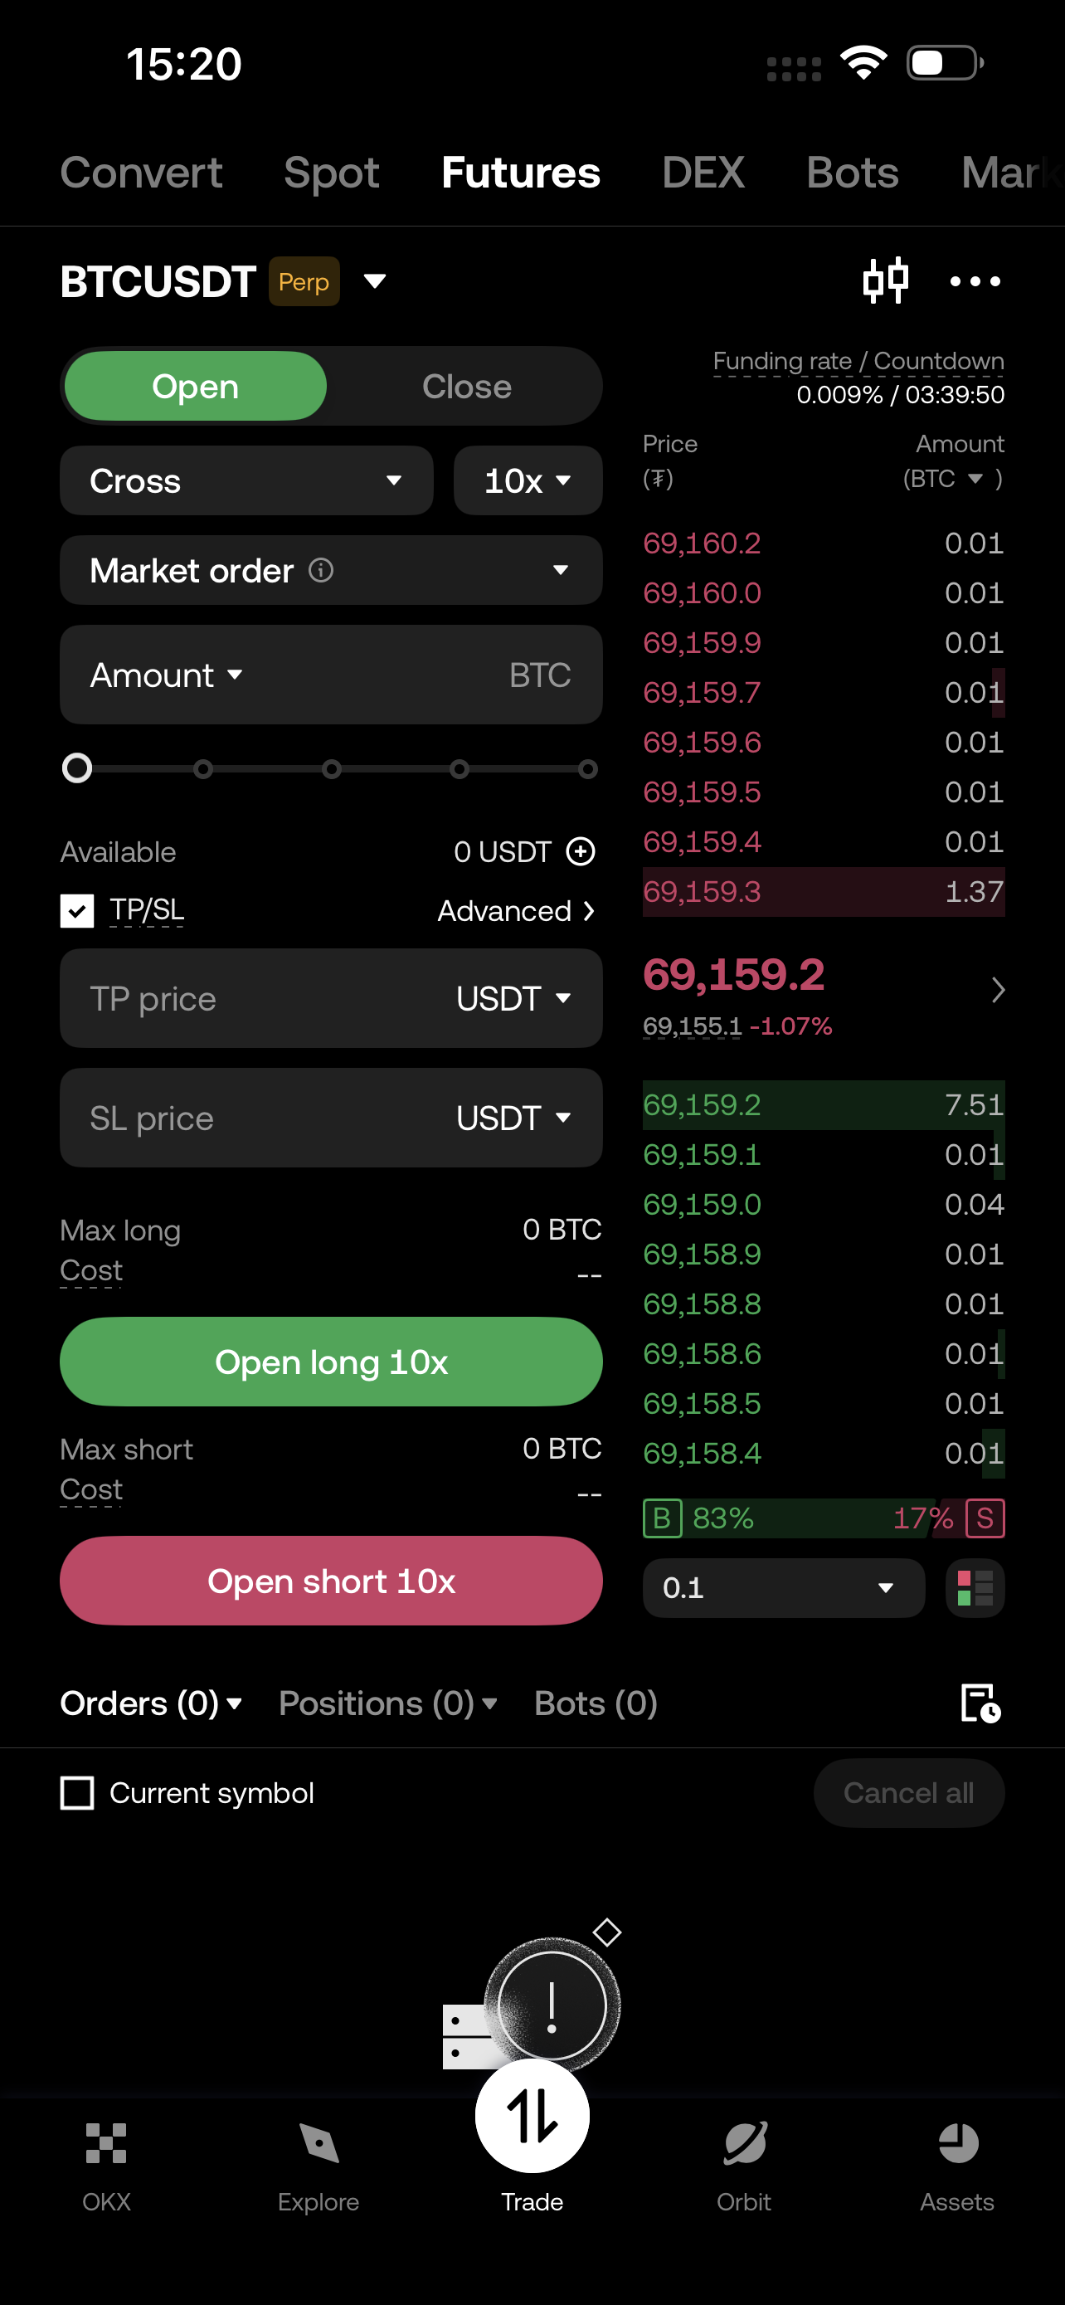Image resolution: width=1065 pixels, height=2305 pixels.
Task: Open the candlestick chart view
Action: (885, 281)
